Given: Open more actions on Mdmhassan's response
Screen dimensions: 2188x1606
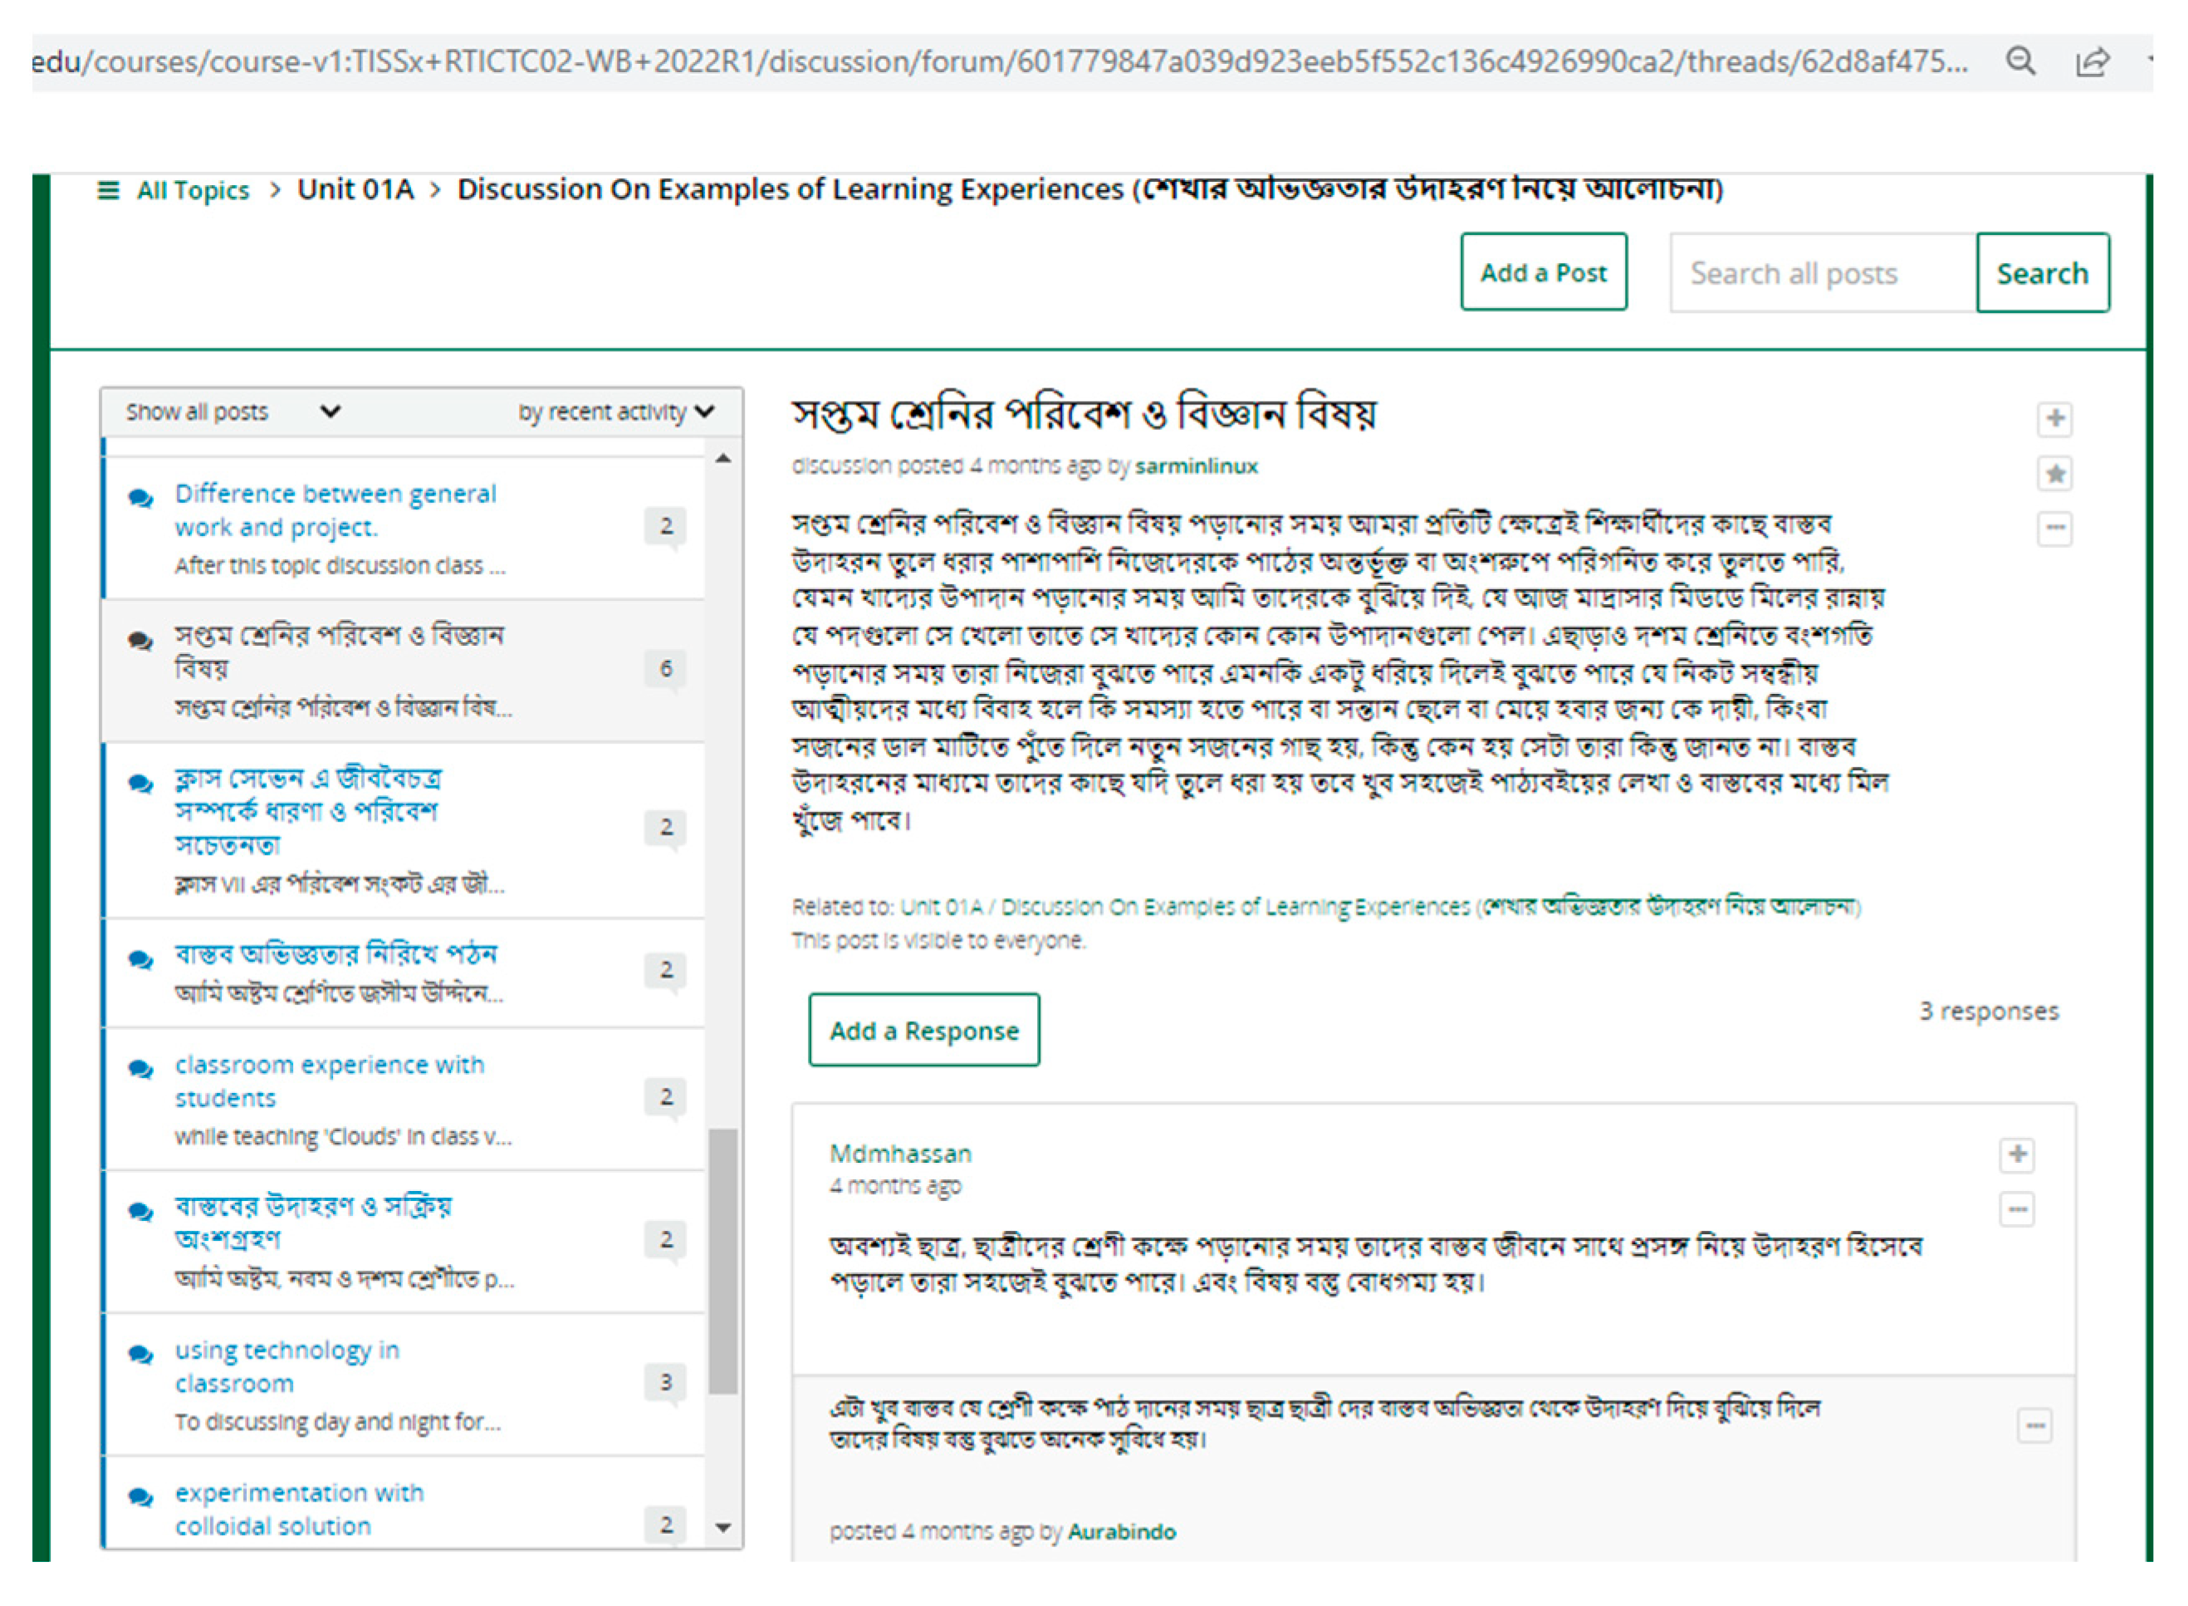Looking at the screenshot, I should point(2017,1210).
